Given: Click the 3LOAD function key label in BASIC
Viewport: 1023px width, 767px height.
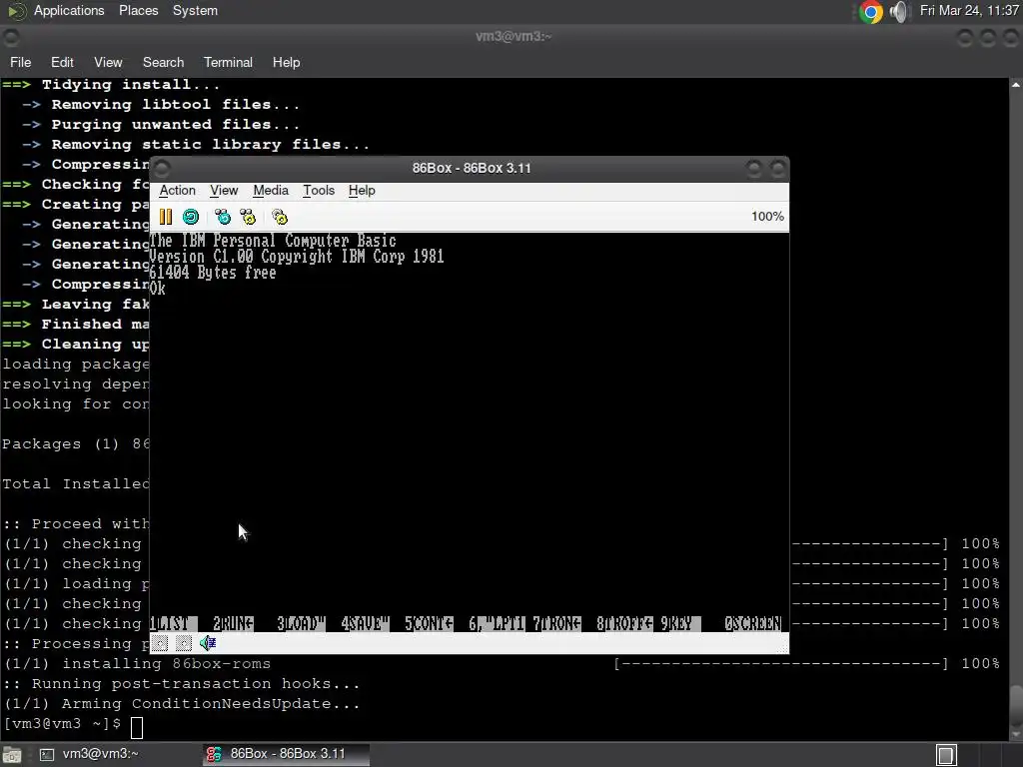Looking at the screenshot, I should coord(301,624).
